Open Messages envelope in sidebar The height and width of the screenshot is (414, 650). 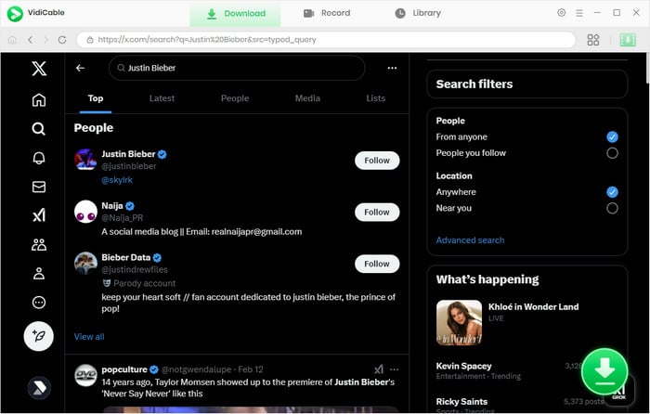[x=39, y=187]
